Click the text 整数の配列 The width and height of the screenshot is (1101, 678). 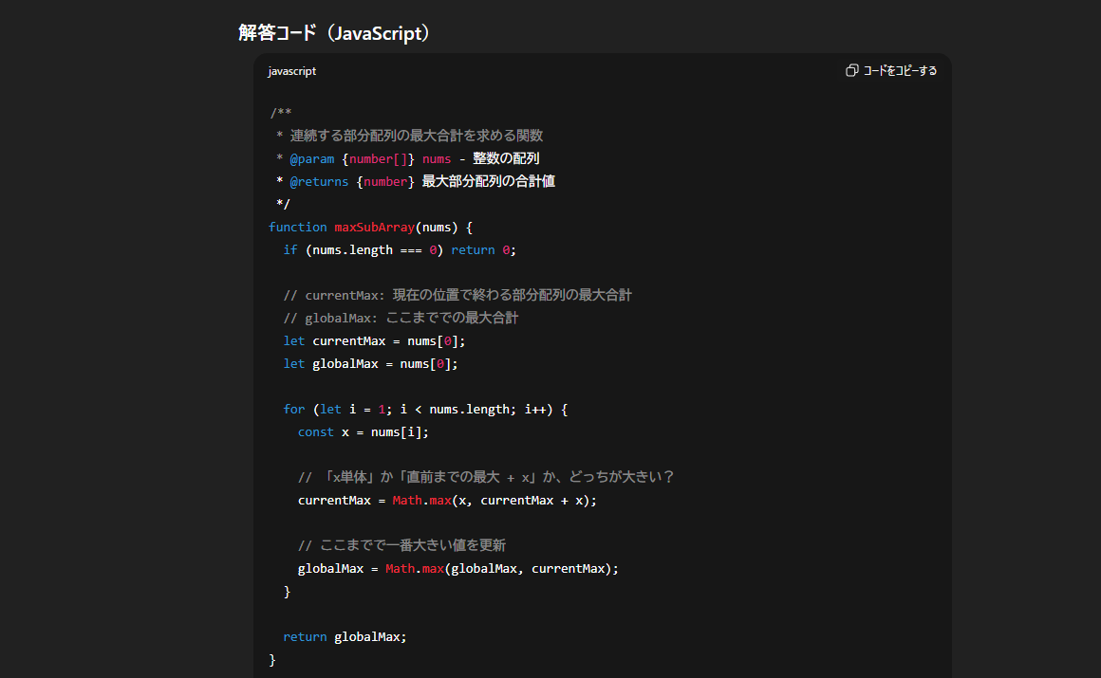506,158
